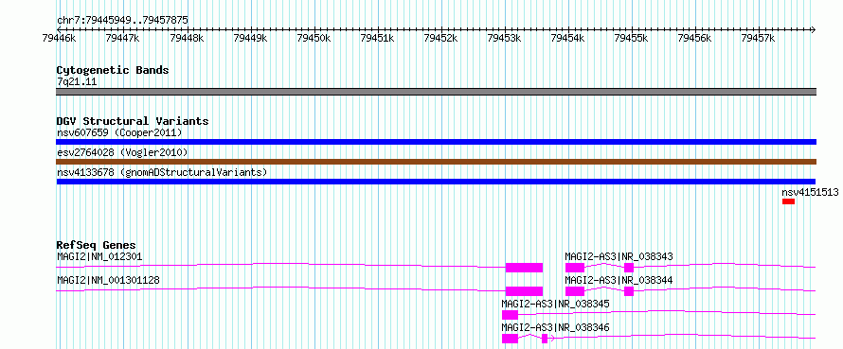Click the MAGI2|NM_001301128 gene label

pyautogui.click(x=108, y=280)
